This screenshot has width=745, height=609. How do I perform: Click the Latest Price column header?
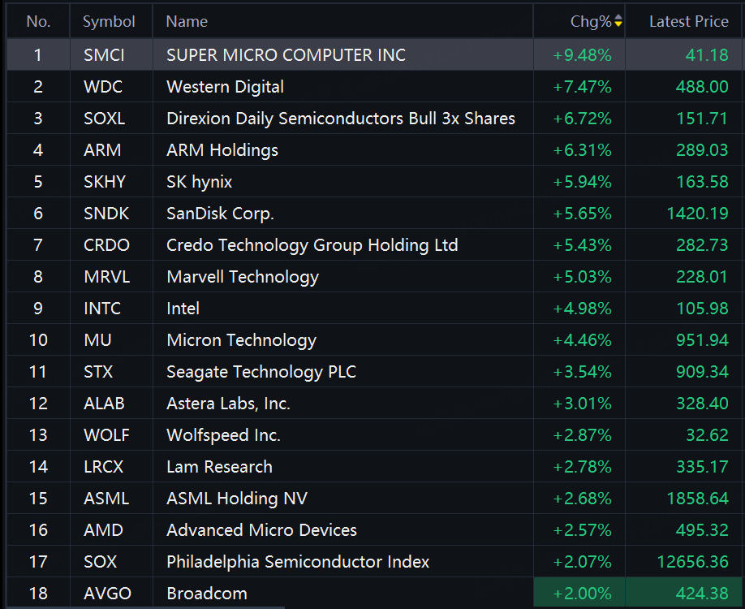click(x=688, y=21)
